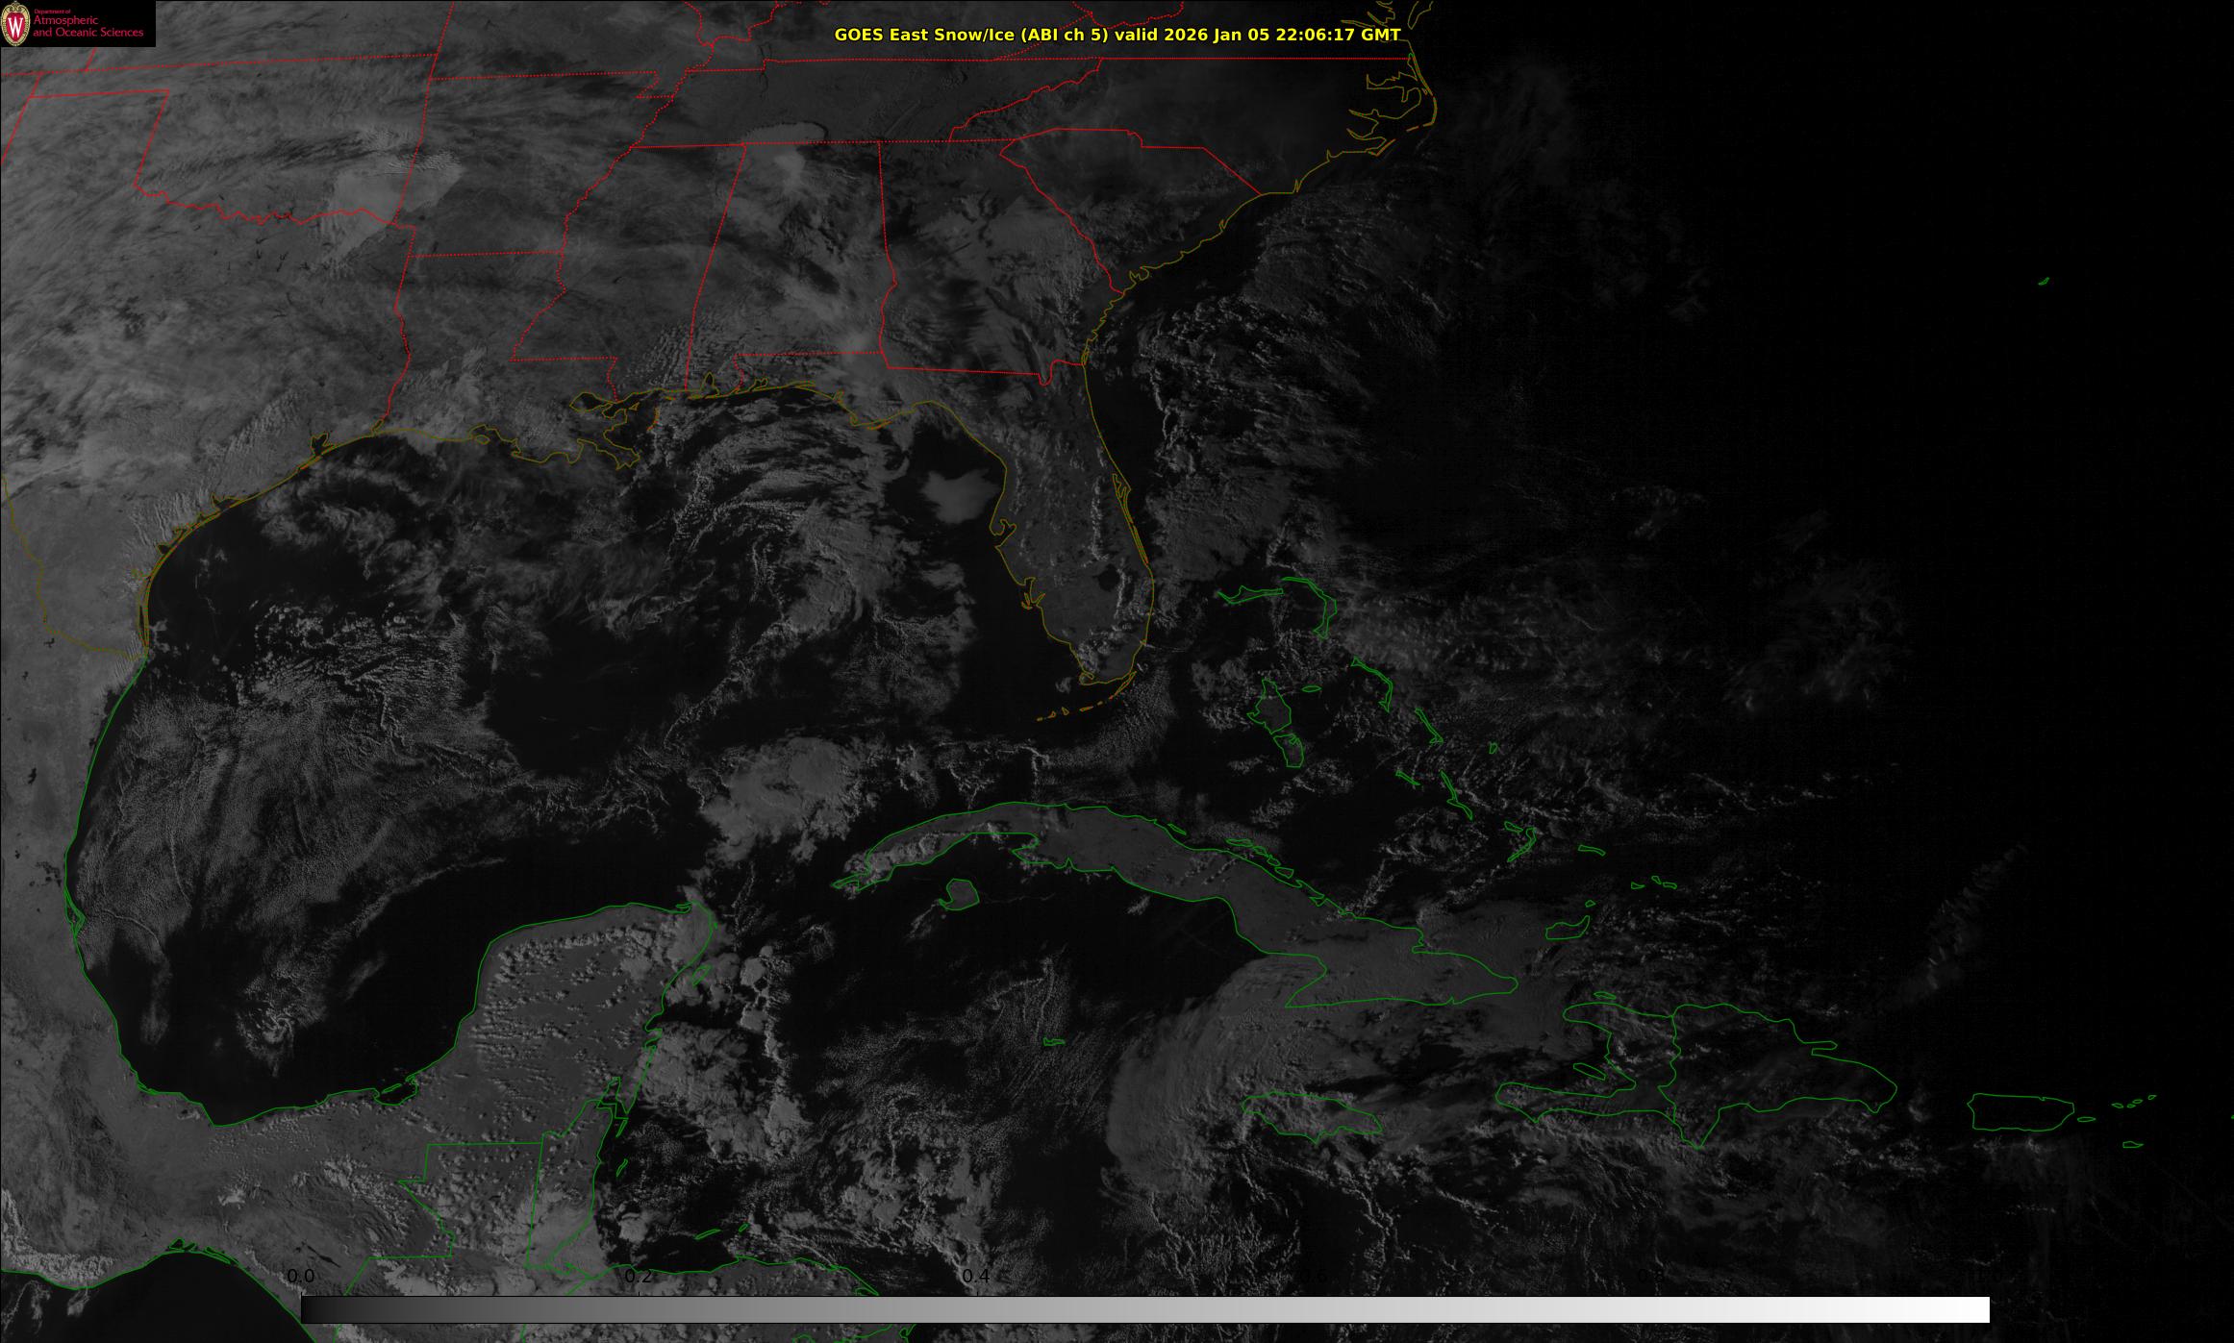Click the middle of the grayscale colorbar

1144,1309
